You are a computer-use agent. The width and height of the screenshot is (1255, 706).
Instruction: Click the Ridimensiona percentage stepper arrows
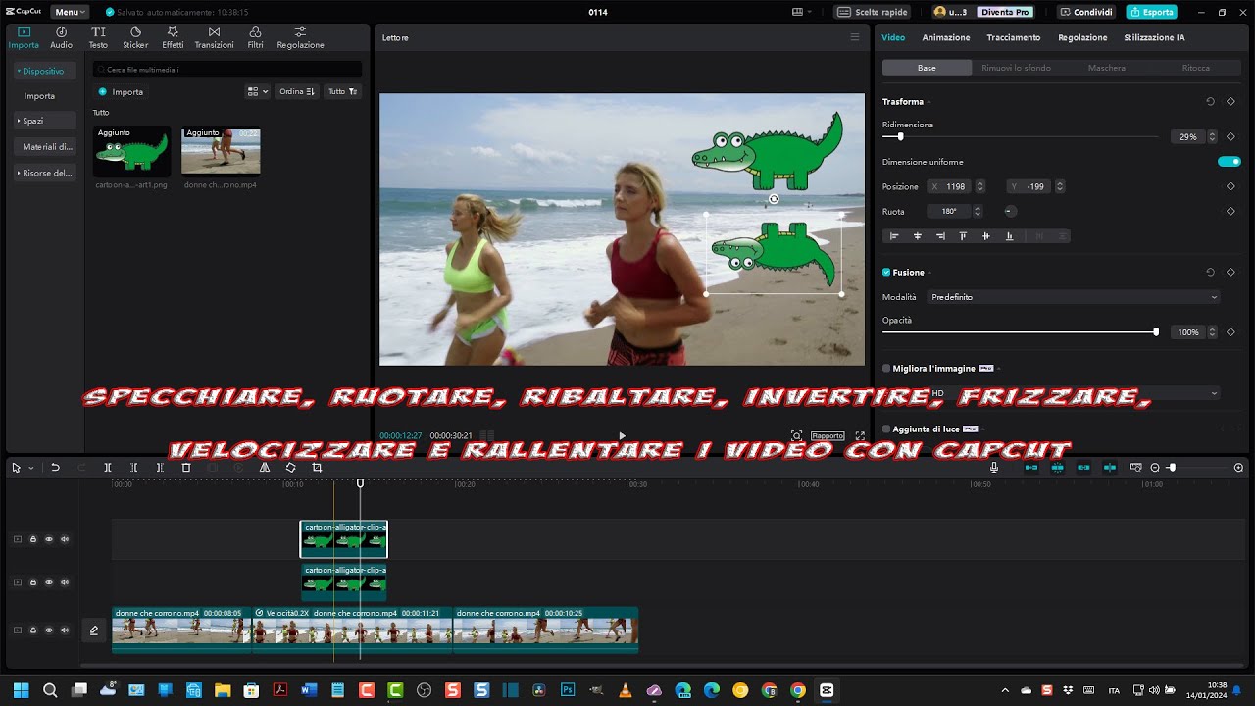(1212, 137)
